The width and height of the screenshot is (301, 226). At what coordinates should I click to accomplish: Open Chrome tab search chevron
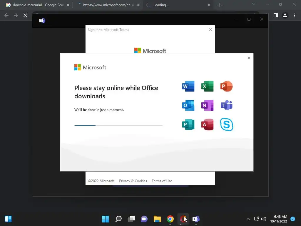pyautogui.click(x=254, y=4)
